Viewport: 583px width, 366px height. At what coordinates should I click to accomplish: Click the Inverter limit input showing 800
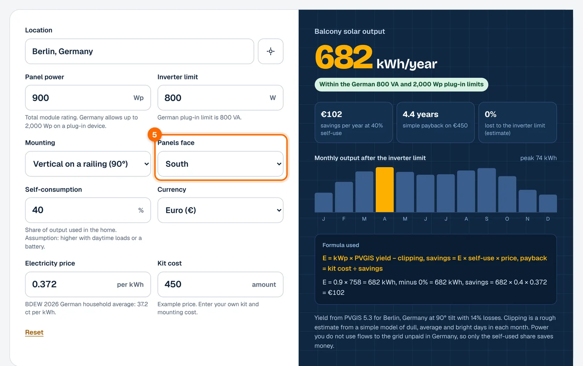click(x=220, y=98)
